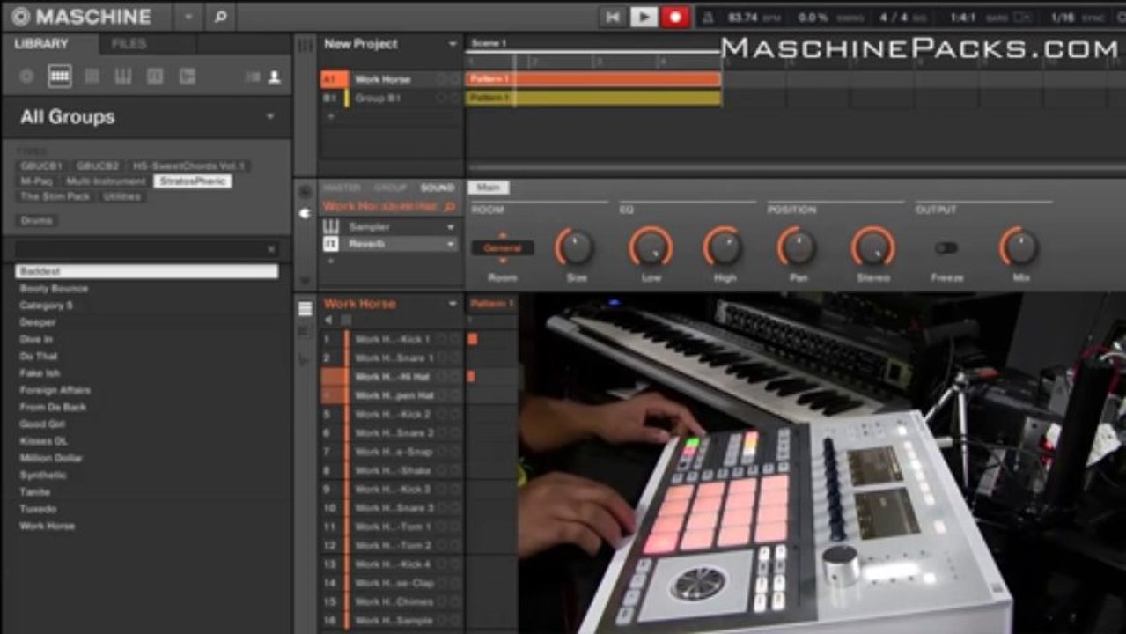Filter by the Utilities type tag
This screenshot has width=1126, height=634.
122,196
